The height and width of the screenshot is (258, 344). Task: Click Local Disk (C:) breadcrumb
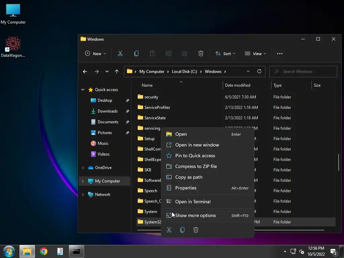coord(184,72)
